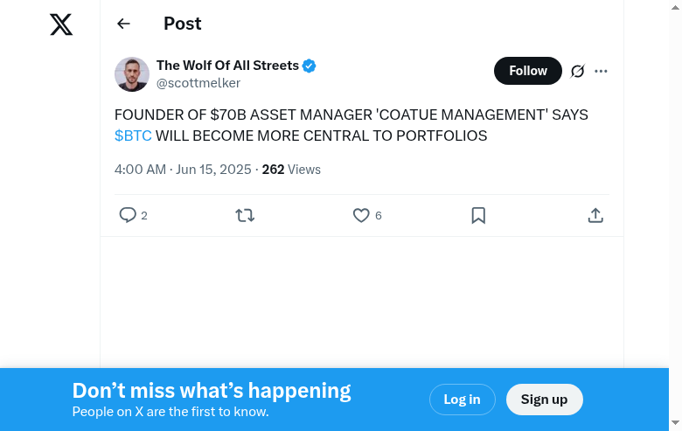This screenshot has width=682, height=431.
Task: Open the $BTC cashtag link
Action: 133,136
